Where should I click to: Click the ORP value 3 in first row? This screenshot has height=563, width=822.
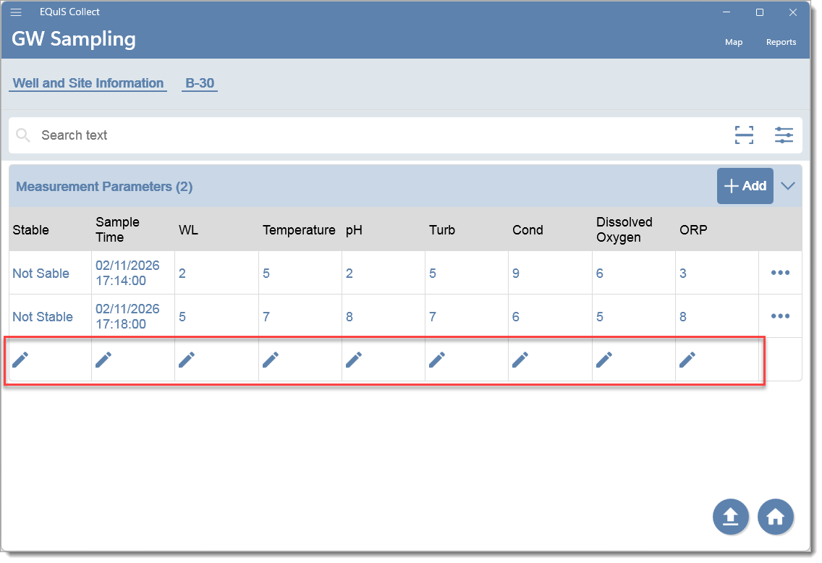pos(682,273)
